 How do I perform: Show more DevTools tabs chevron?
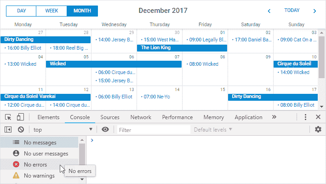click(274, 117)
